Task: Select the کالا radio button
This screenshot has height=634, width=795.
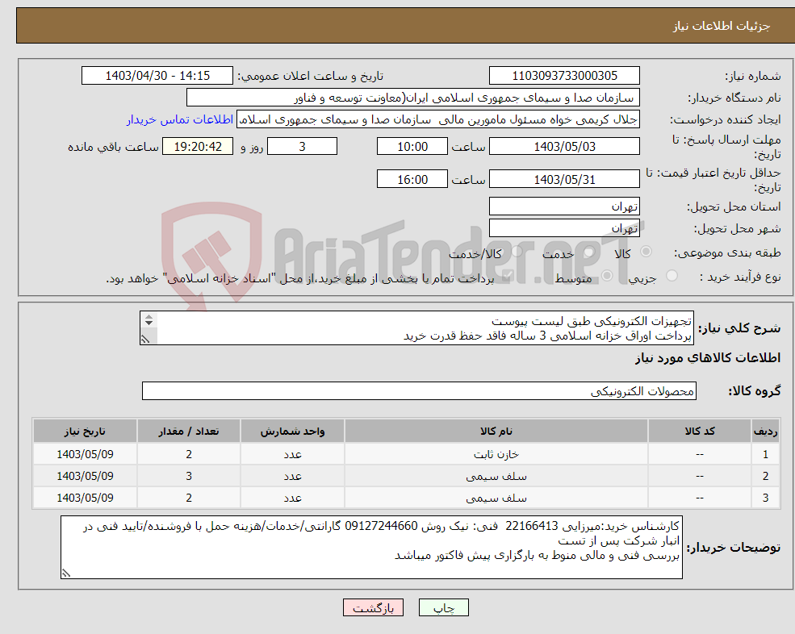Action: (x=646, y=252)
